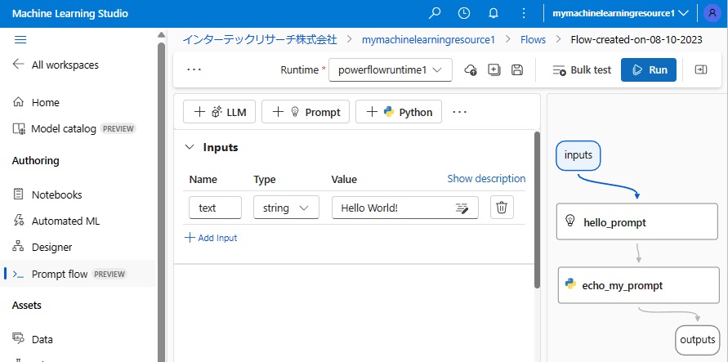Viewport: 728px width, 362px height.
Task: Open the user account avatar
Action: coord(712,13)
